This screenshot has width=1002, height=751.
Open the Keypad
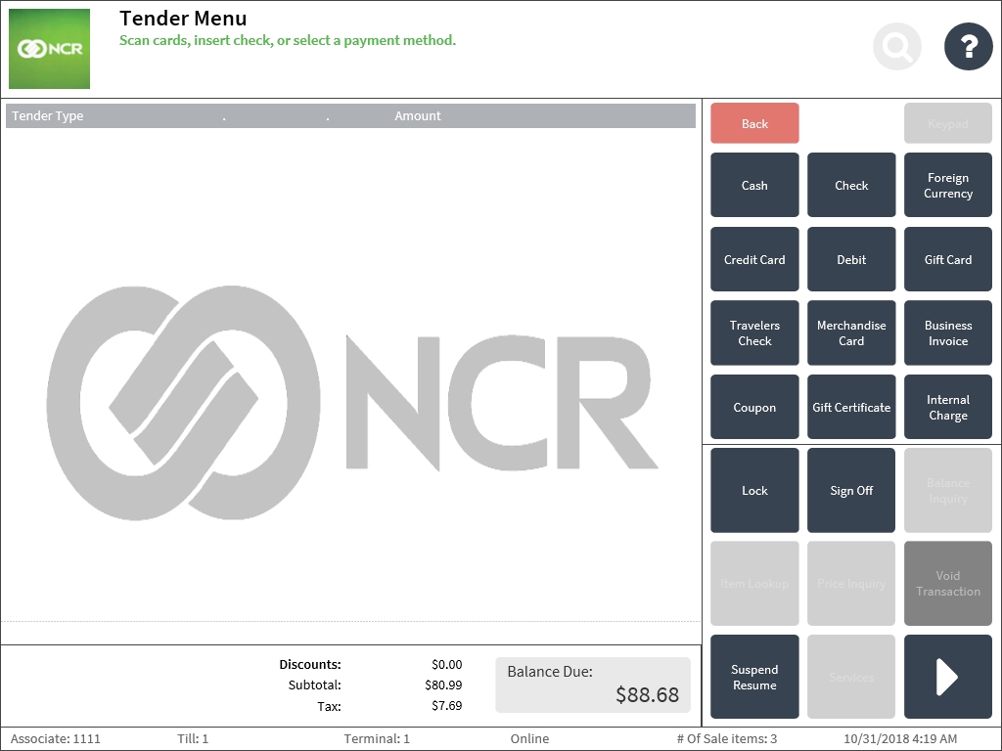(947, 123)
